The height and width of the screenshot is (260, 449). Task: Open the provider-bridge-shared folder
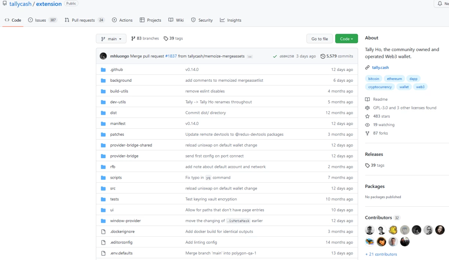pos(131,145)
